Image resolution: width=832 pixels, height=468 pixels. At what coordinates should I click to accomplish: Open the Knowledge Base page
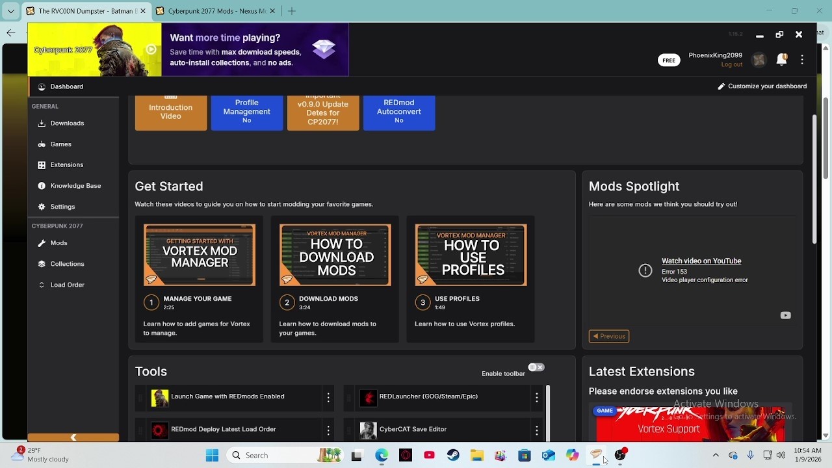(x=73, y=185)
